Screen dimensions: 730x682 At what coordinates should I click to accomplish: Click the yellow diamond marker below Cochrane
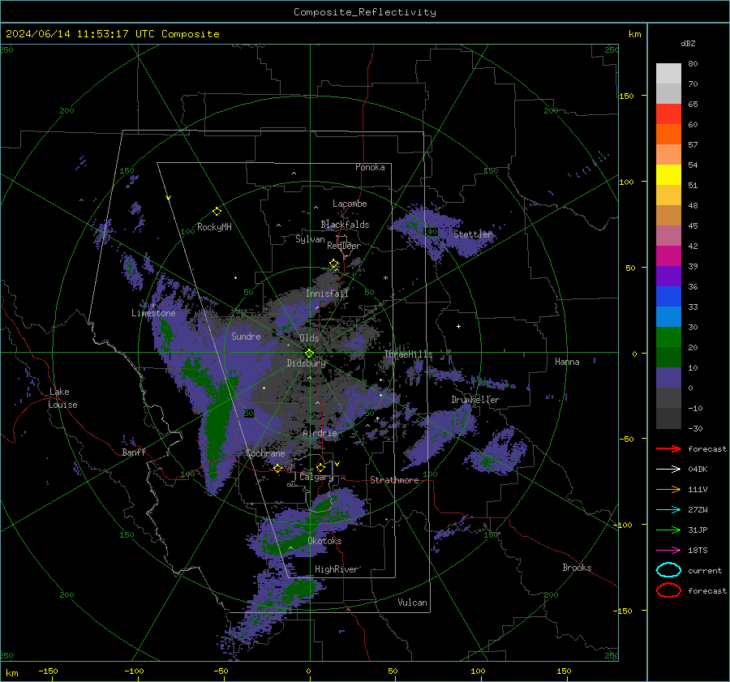[277, 468]
